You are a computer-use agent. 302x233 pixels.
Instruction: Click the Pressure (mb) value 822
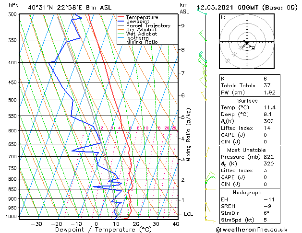tap(269, 157)
